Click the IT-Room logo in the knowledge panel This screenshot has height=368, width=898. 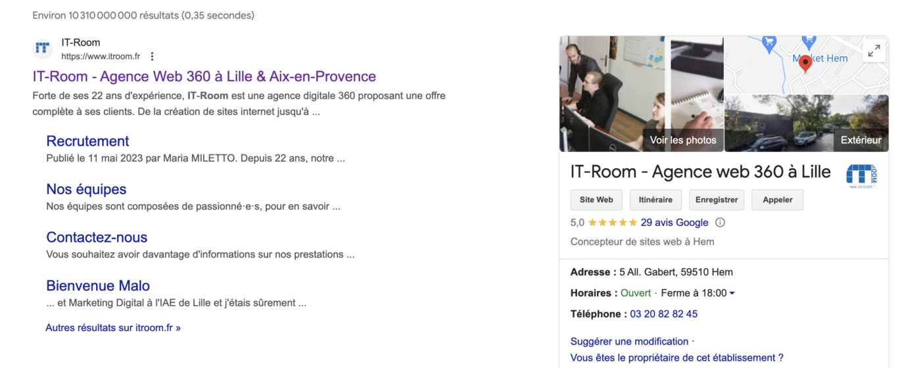pyautogui.click(x=861, y=176)
